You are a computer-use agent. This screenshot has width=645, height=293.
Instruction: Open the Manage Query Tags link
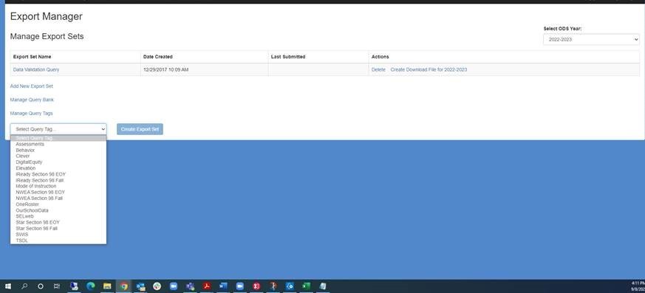click(32, 114)
